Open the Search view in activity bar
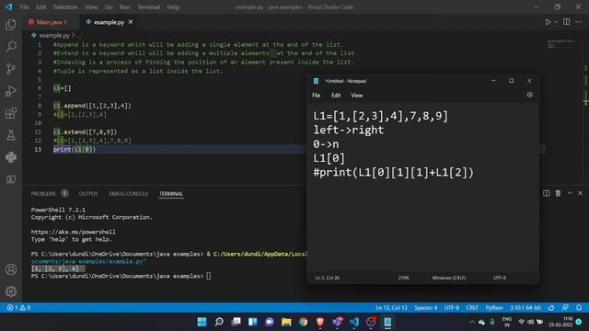 tap(11, 47)
